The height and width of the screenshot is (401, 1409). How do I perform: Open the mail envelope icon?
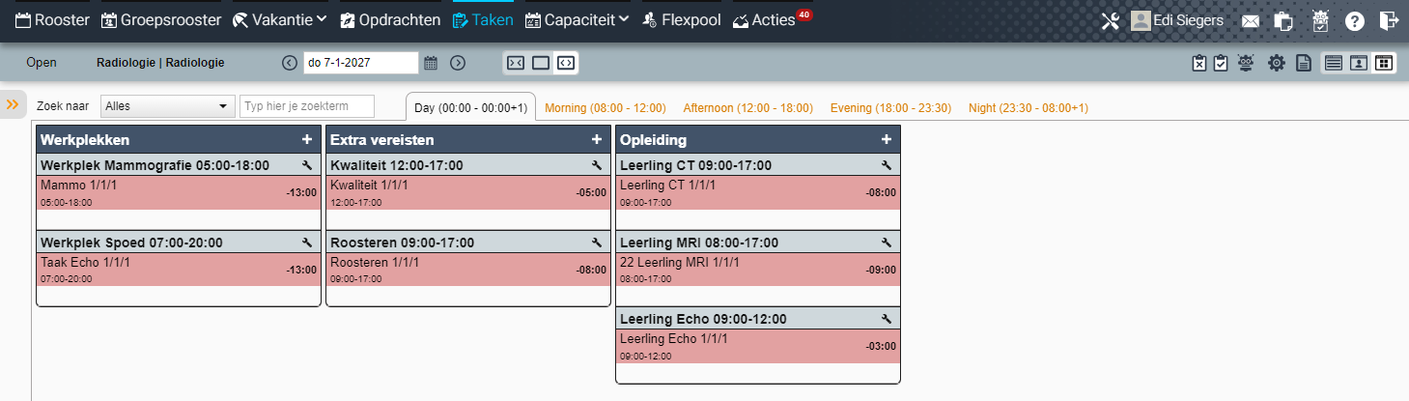click(x=1250, y=20)
